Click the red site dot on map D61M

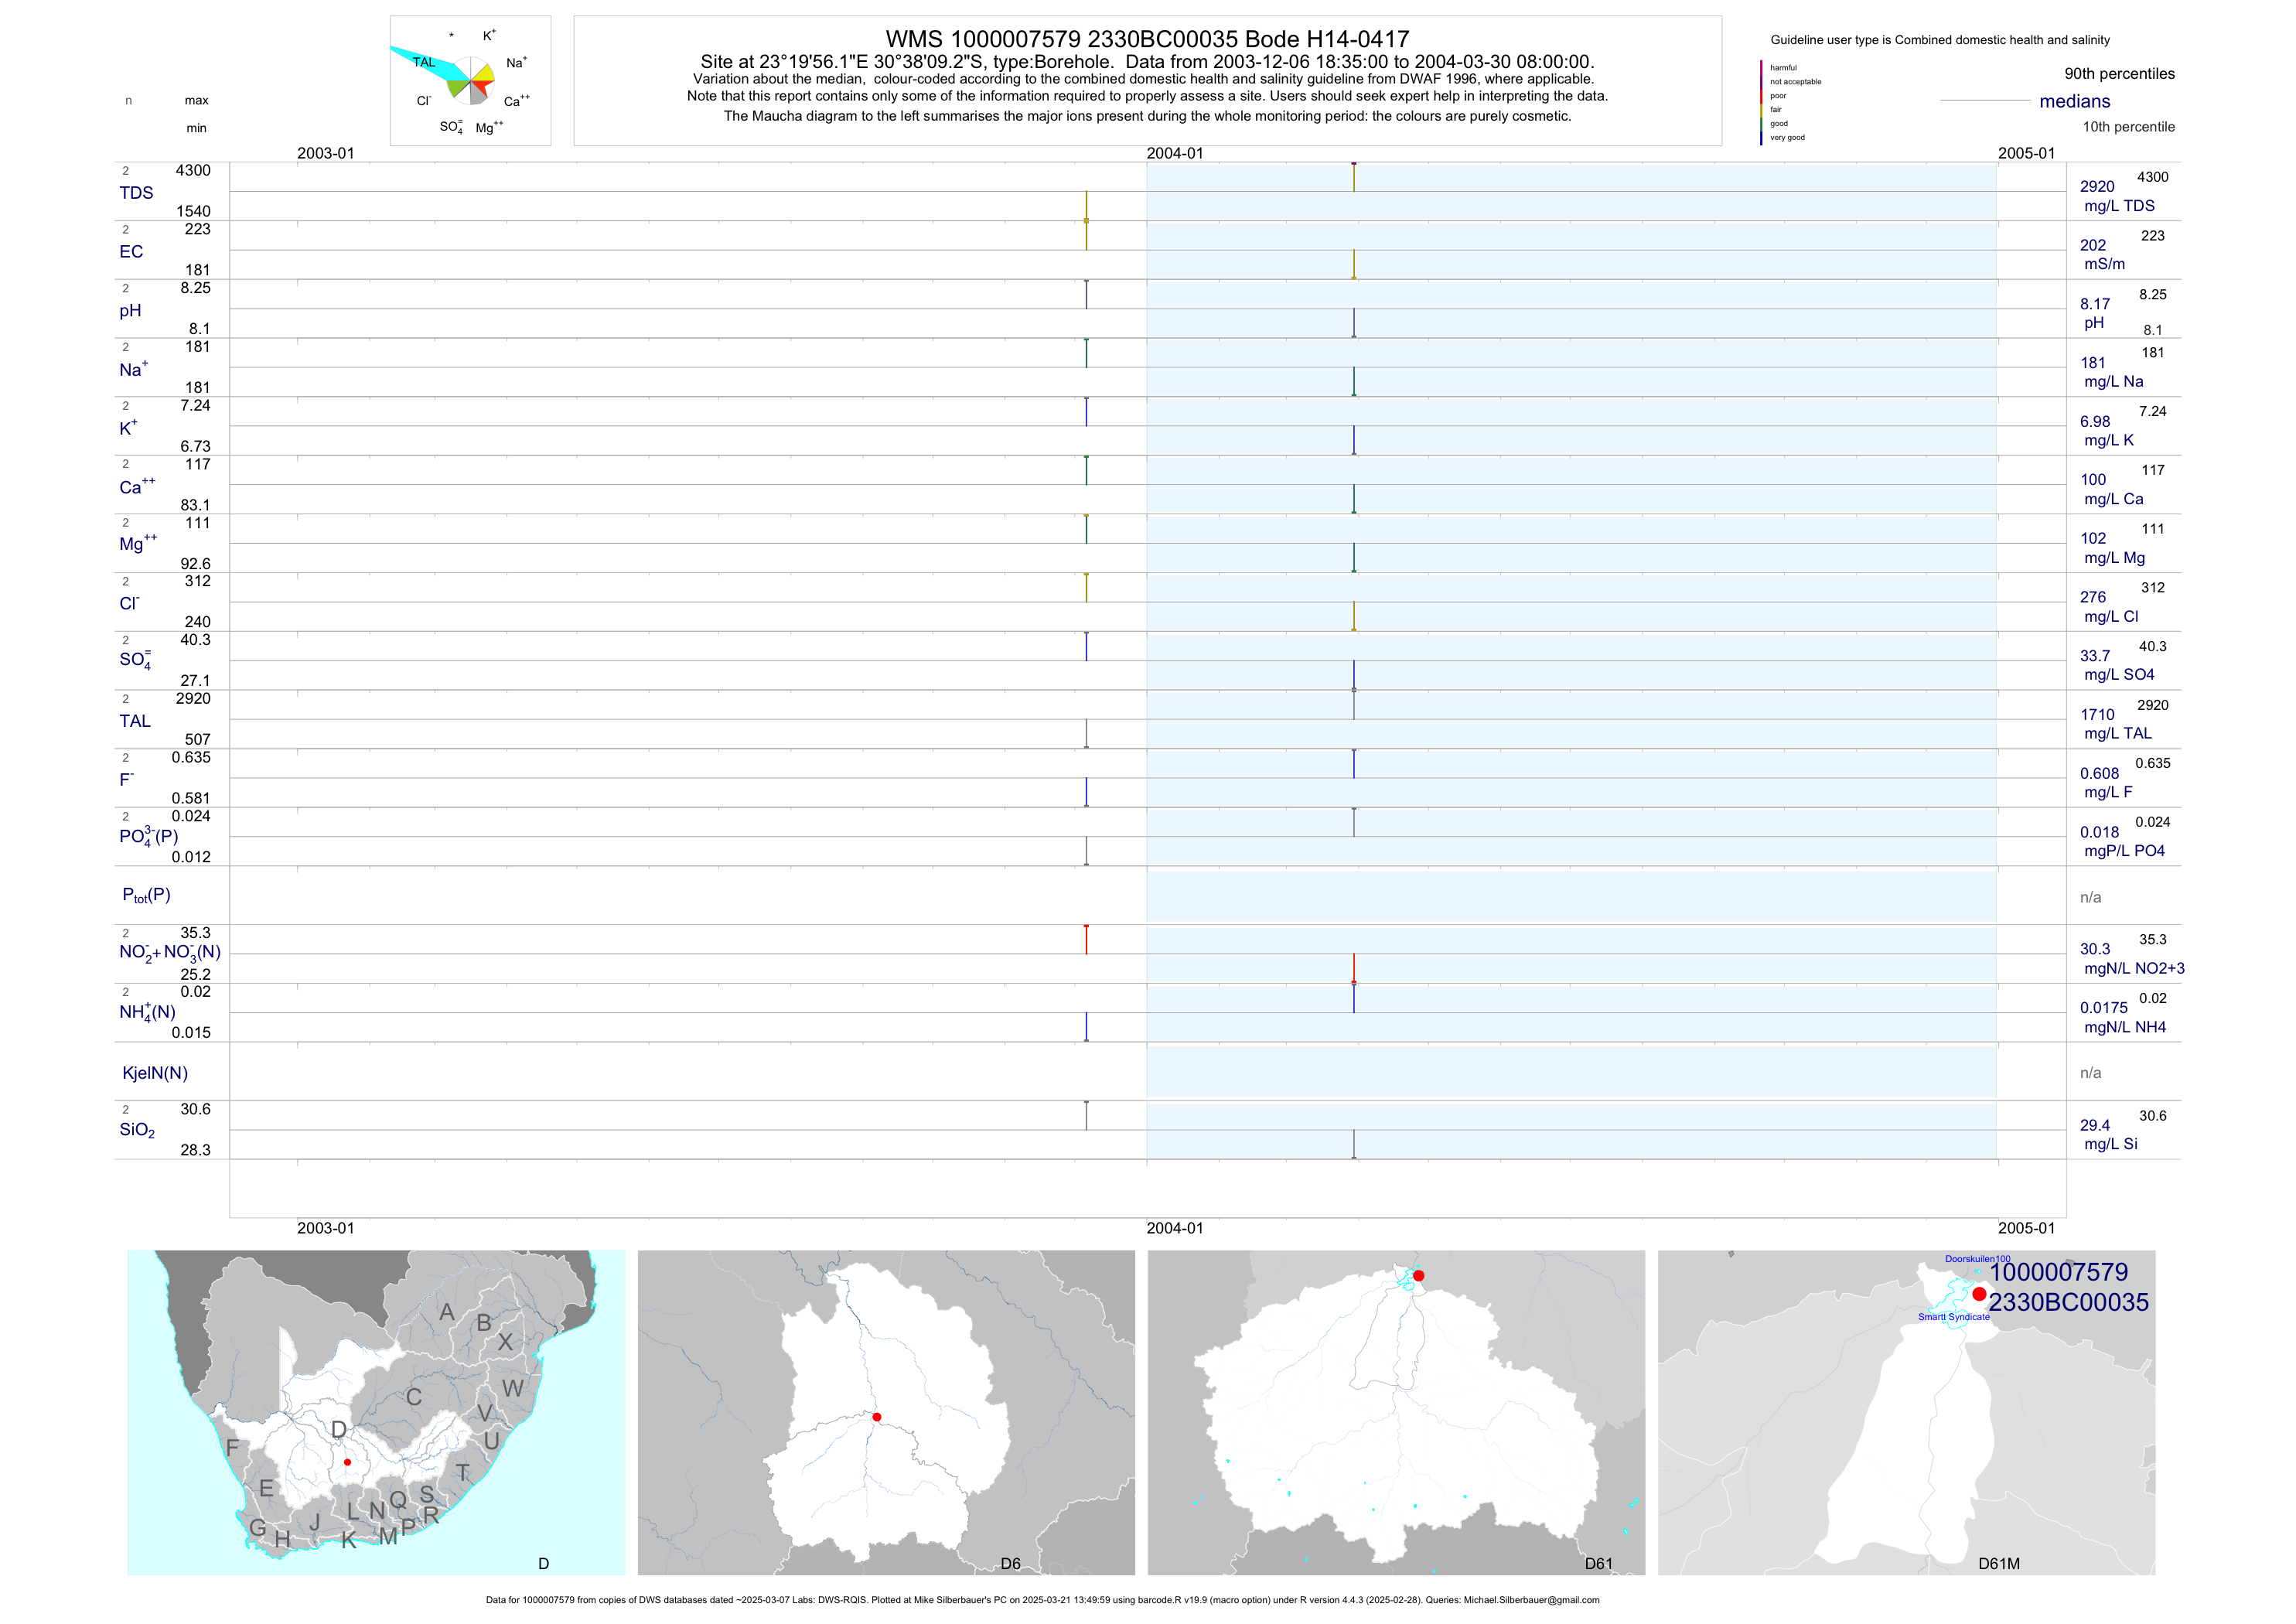tap(1979, 1294)
